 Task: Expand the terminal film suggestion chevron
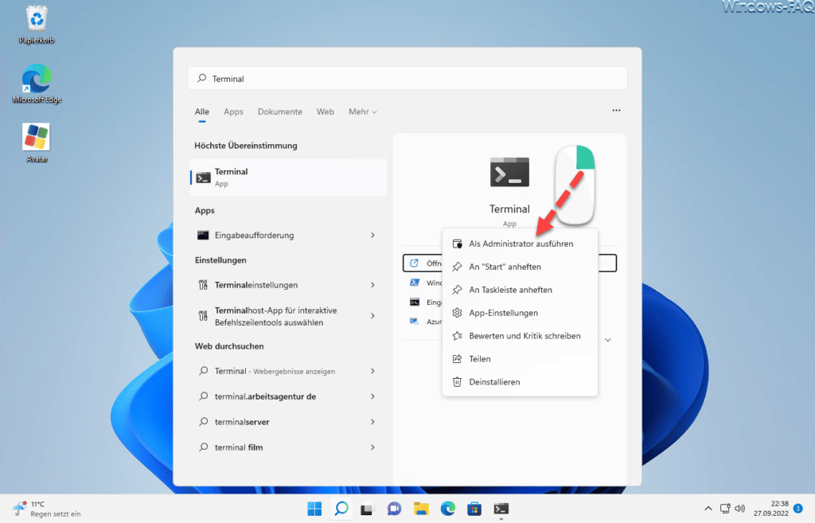coord(372,447)
